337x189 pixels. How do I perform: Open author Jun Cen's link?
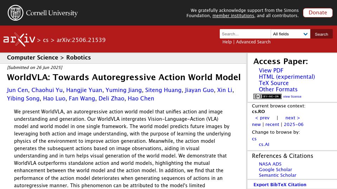click(x=18, y=90)
